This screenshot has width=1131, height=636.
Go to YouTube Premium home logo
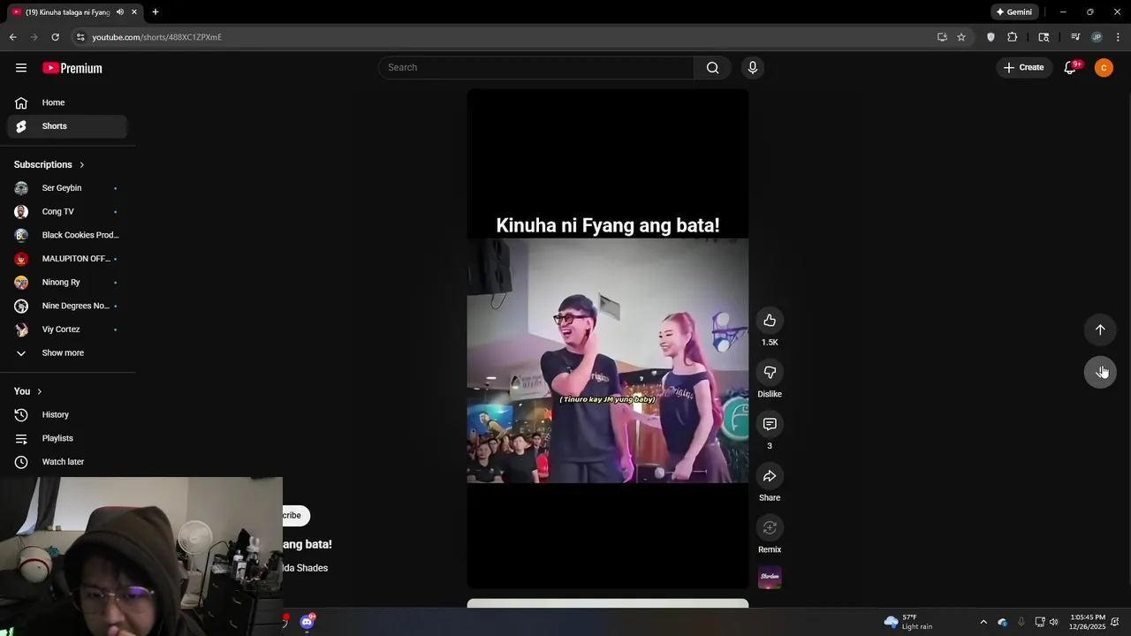point(72,68)
